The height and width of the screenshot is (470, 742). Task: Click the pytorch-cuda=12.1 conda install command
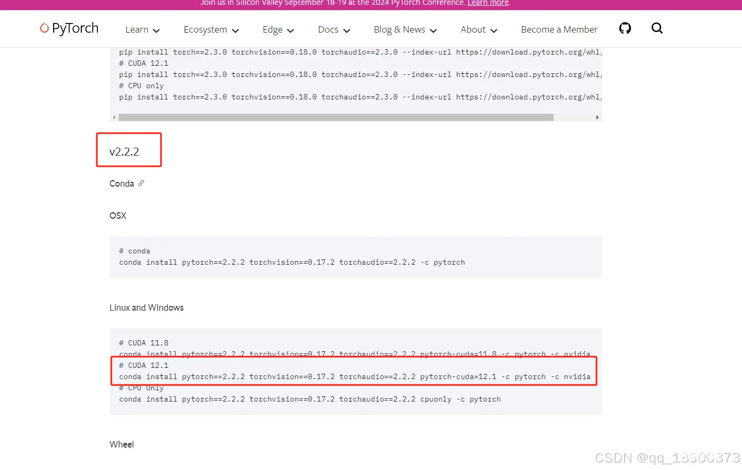(355, 377)
